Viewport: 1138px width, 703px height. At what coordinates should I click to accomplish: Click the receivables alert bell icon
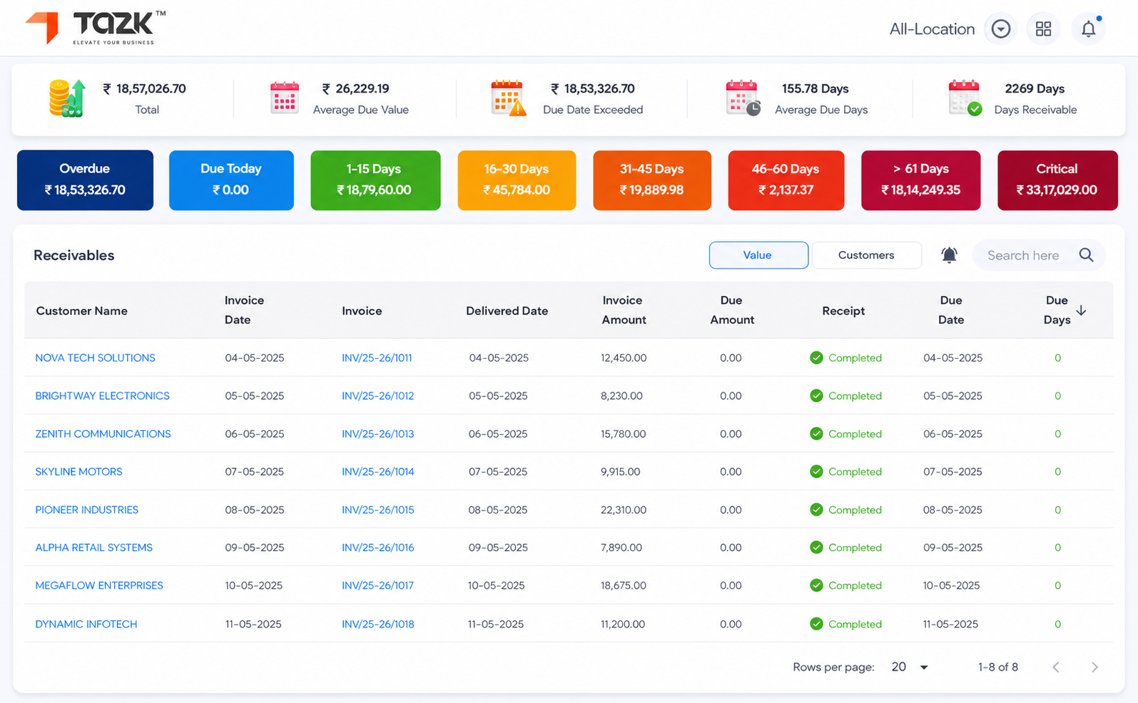coord(949,255)
